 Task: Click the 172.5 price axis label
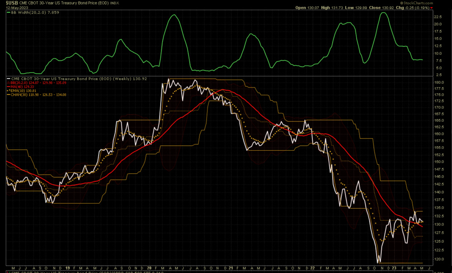click(439, 101)
